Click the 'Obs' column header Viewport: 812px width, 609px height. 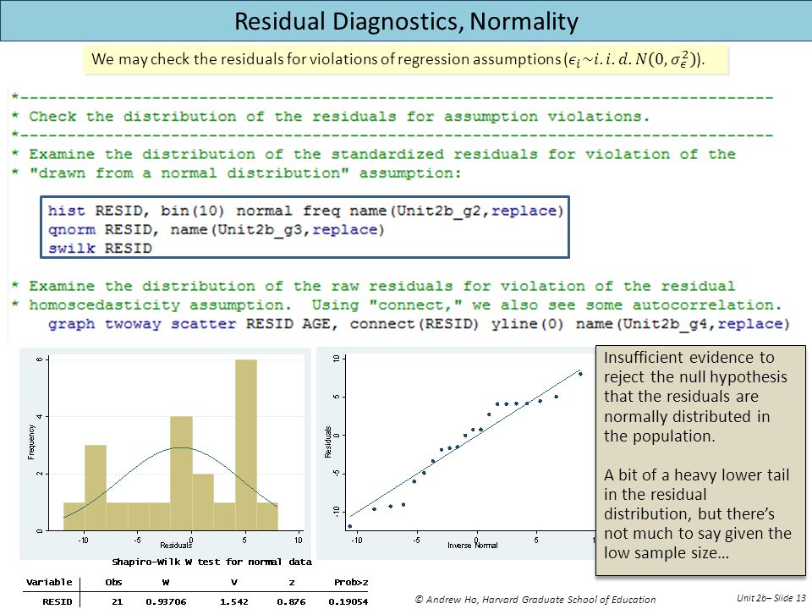(x=113, y=582)
